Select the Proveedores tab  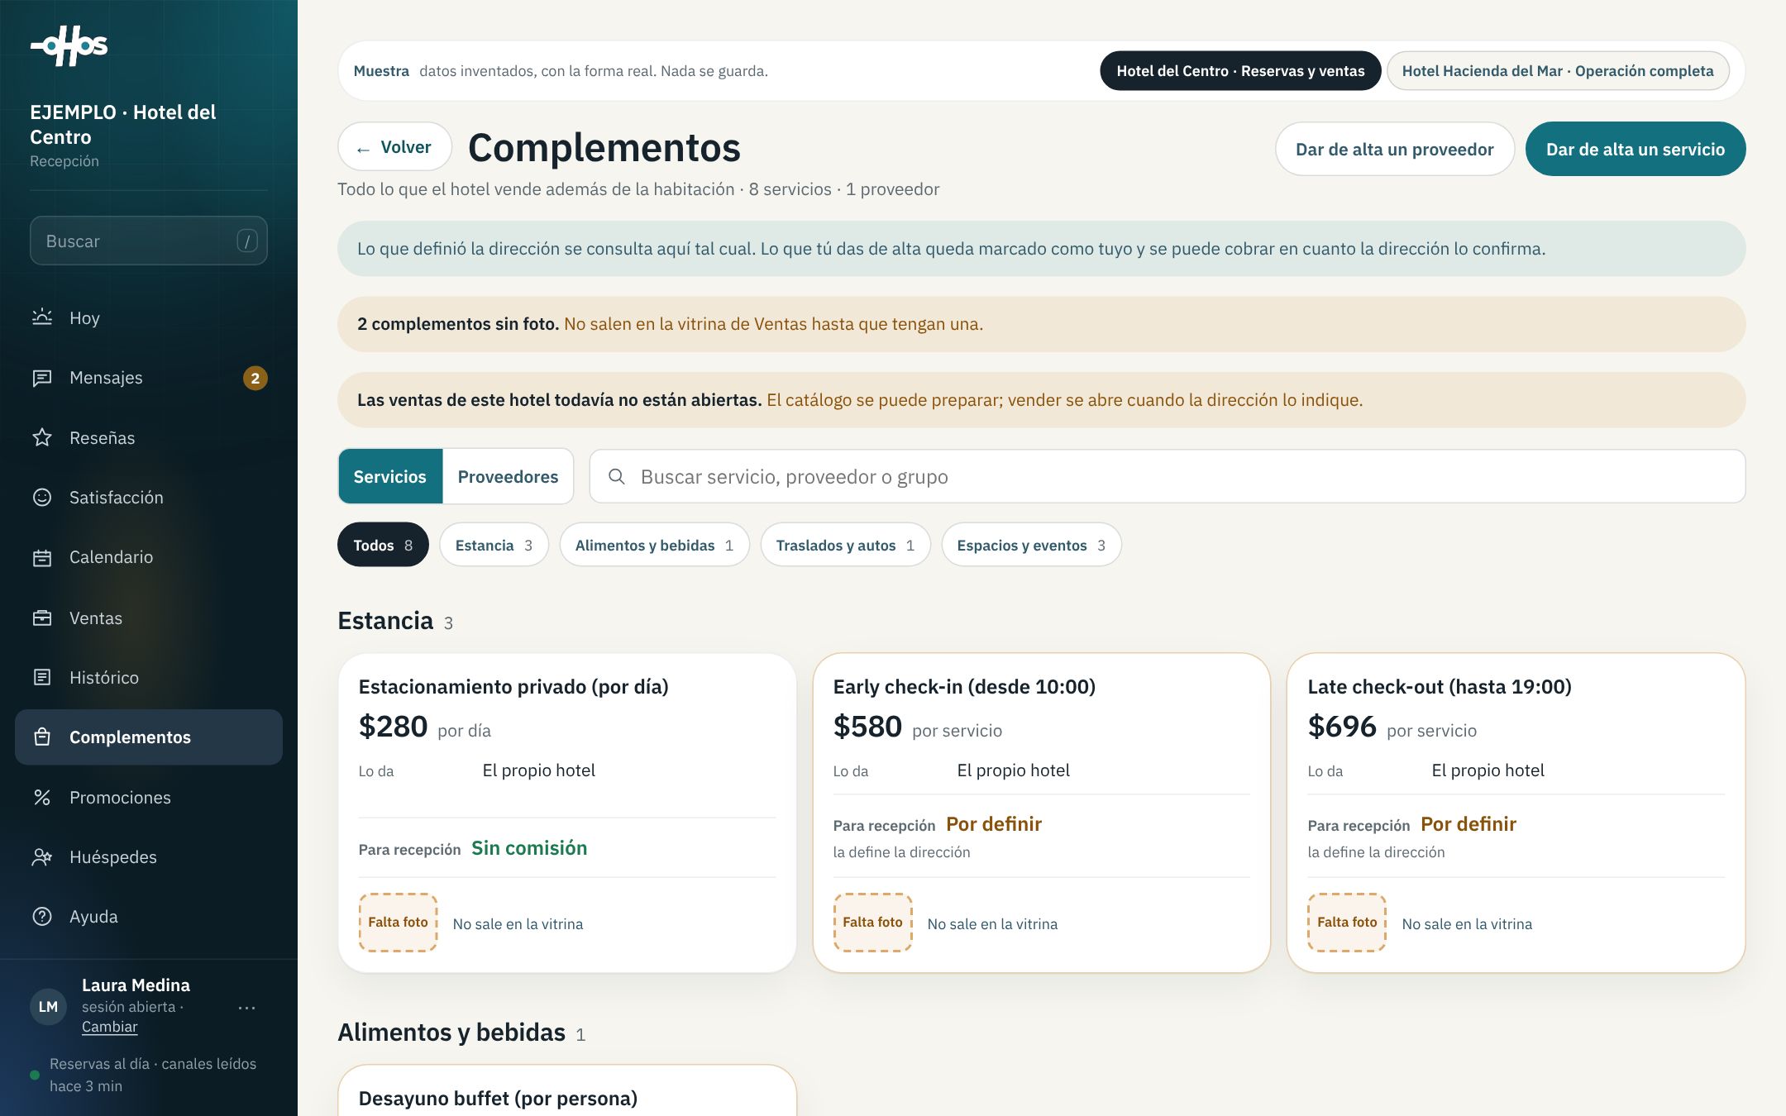point(508,476)
